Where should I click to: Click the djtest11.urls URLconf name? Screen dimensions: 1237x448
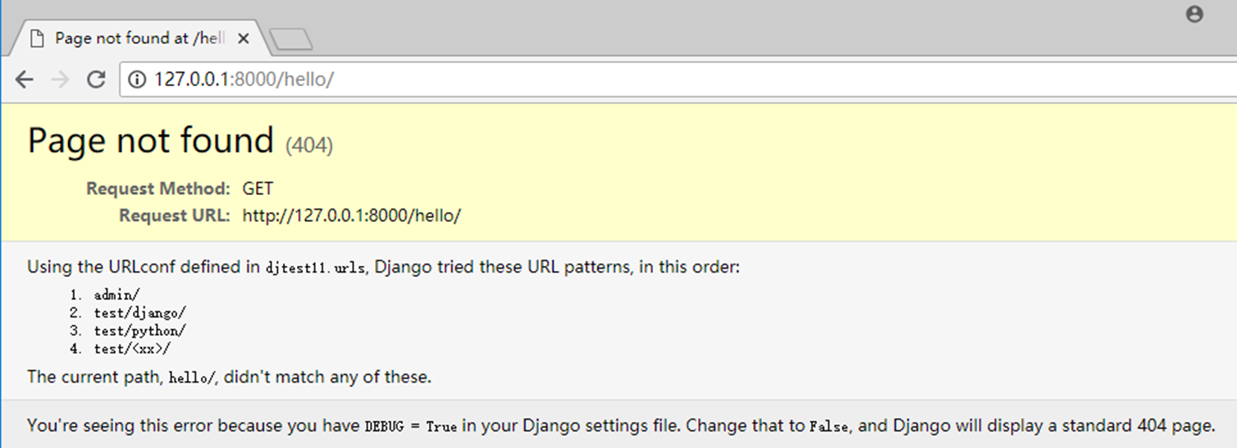click(316, 268)
